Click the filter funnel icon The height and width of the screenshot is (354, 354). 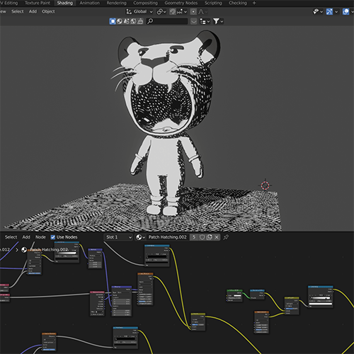click(x=218, y=21)
